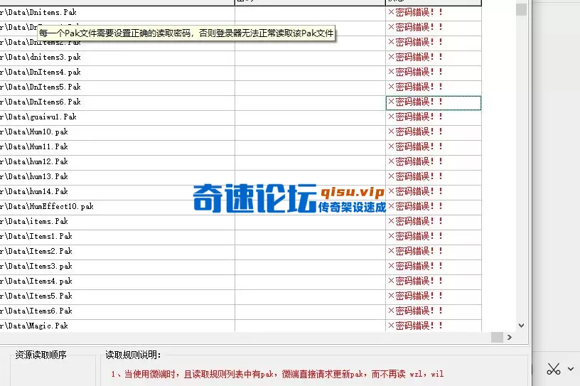Screen dimensions: 580x386
Task: Click the password cell for Items1.Pak
Action: pos(310,237)
